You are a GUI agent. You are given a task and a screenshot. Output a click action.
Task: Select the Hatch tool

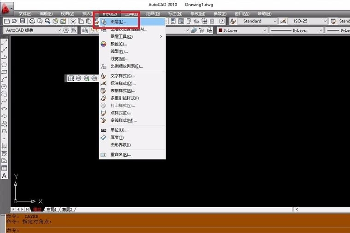[x=4, y=146]
